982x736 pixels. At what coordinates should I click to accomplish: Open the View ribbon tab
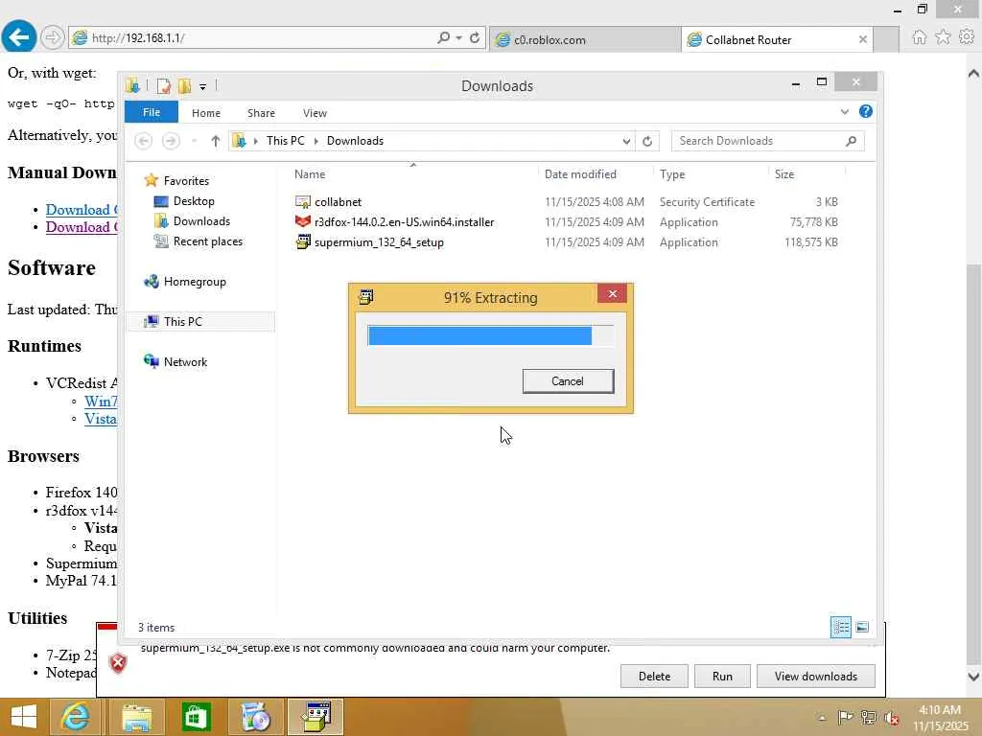pyautogui.click(x=315, y=113)
